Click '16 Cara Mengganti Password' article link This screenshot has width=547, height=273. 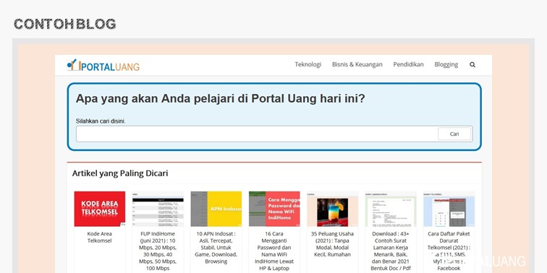click(274, 251)
